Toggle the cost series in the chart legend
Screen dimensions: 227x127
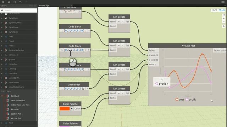180,99
